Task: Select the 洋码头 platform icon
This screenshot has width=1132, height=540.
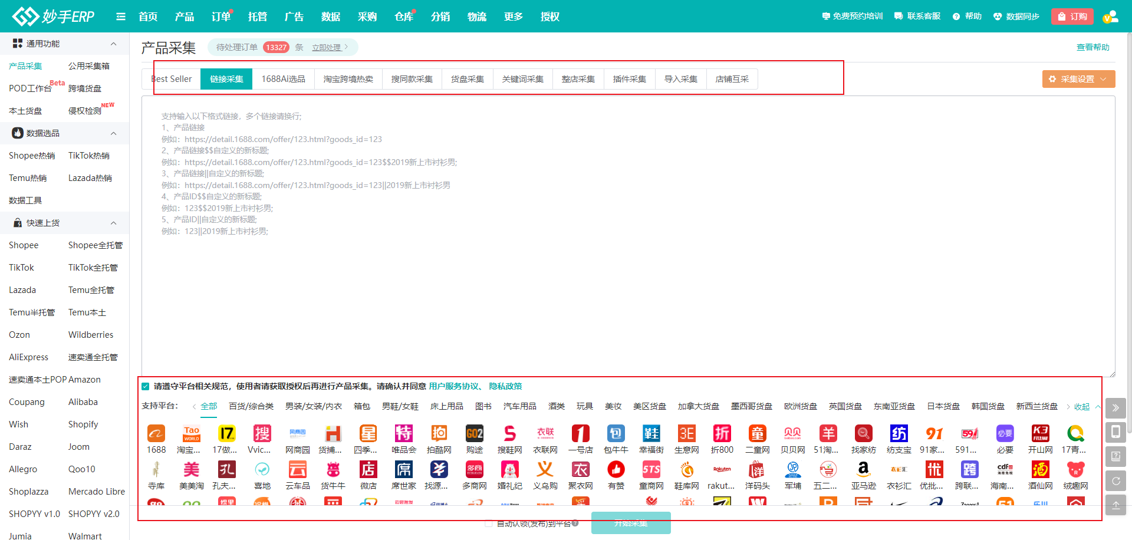Action: click(x=758, y=470)
